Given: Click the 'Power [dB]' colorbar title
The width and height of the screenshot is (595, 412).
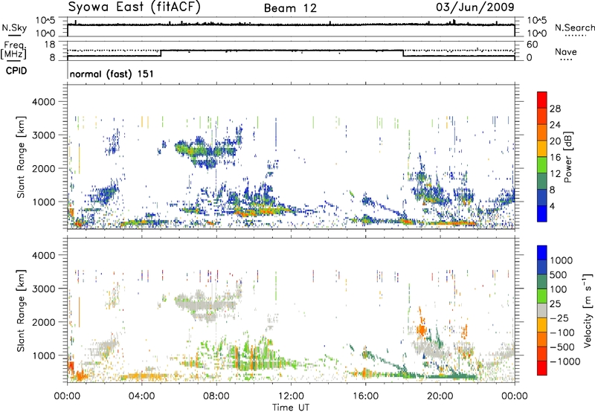Looking at the screenshot, I should [x=568, y=157].
